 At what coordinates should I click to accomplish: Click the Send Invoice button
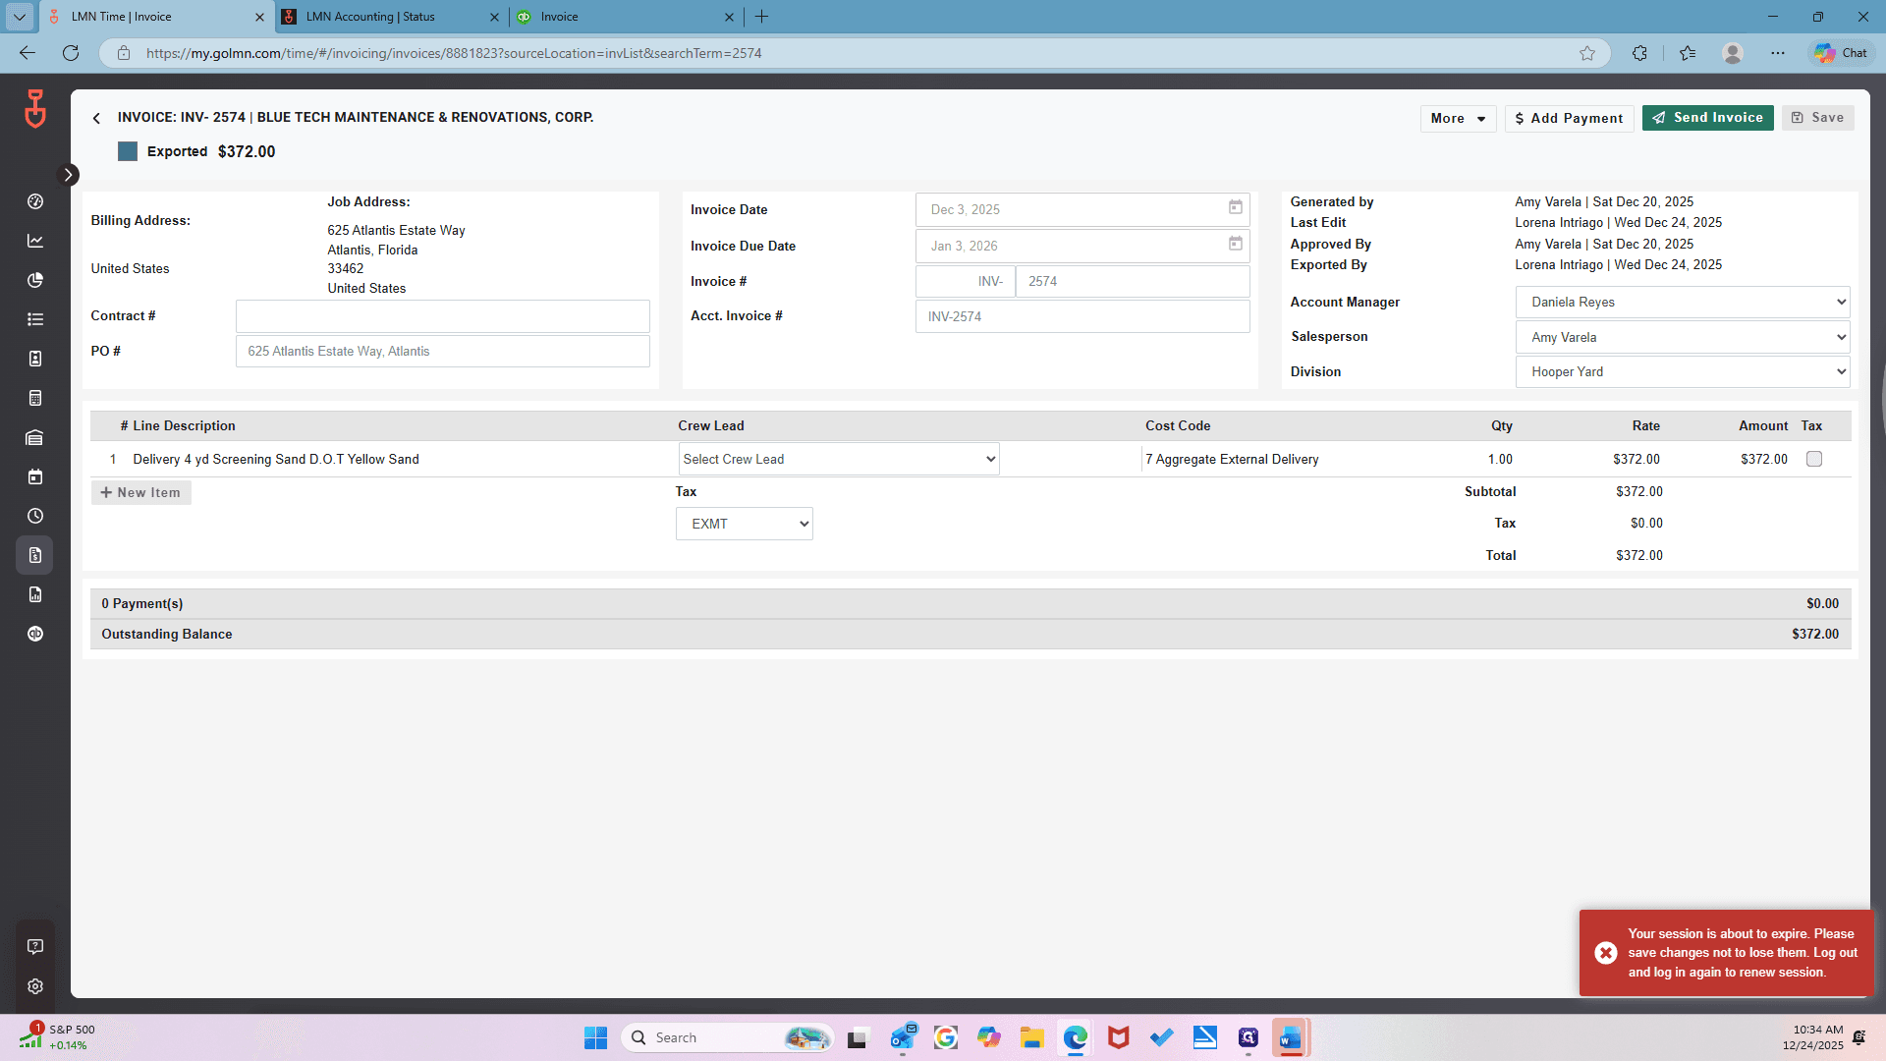coord(1707,118)
